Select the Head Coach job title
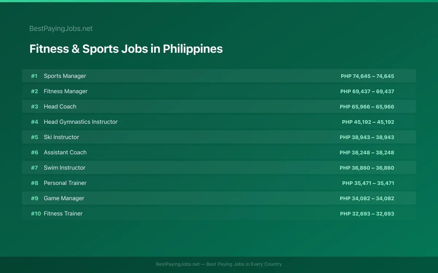438x273 pixels. click(60, 107)
